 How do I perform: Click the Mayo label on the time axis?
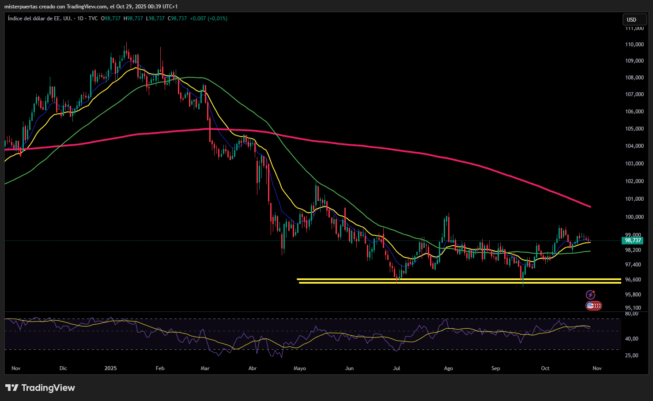(x=300, y=368)
